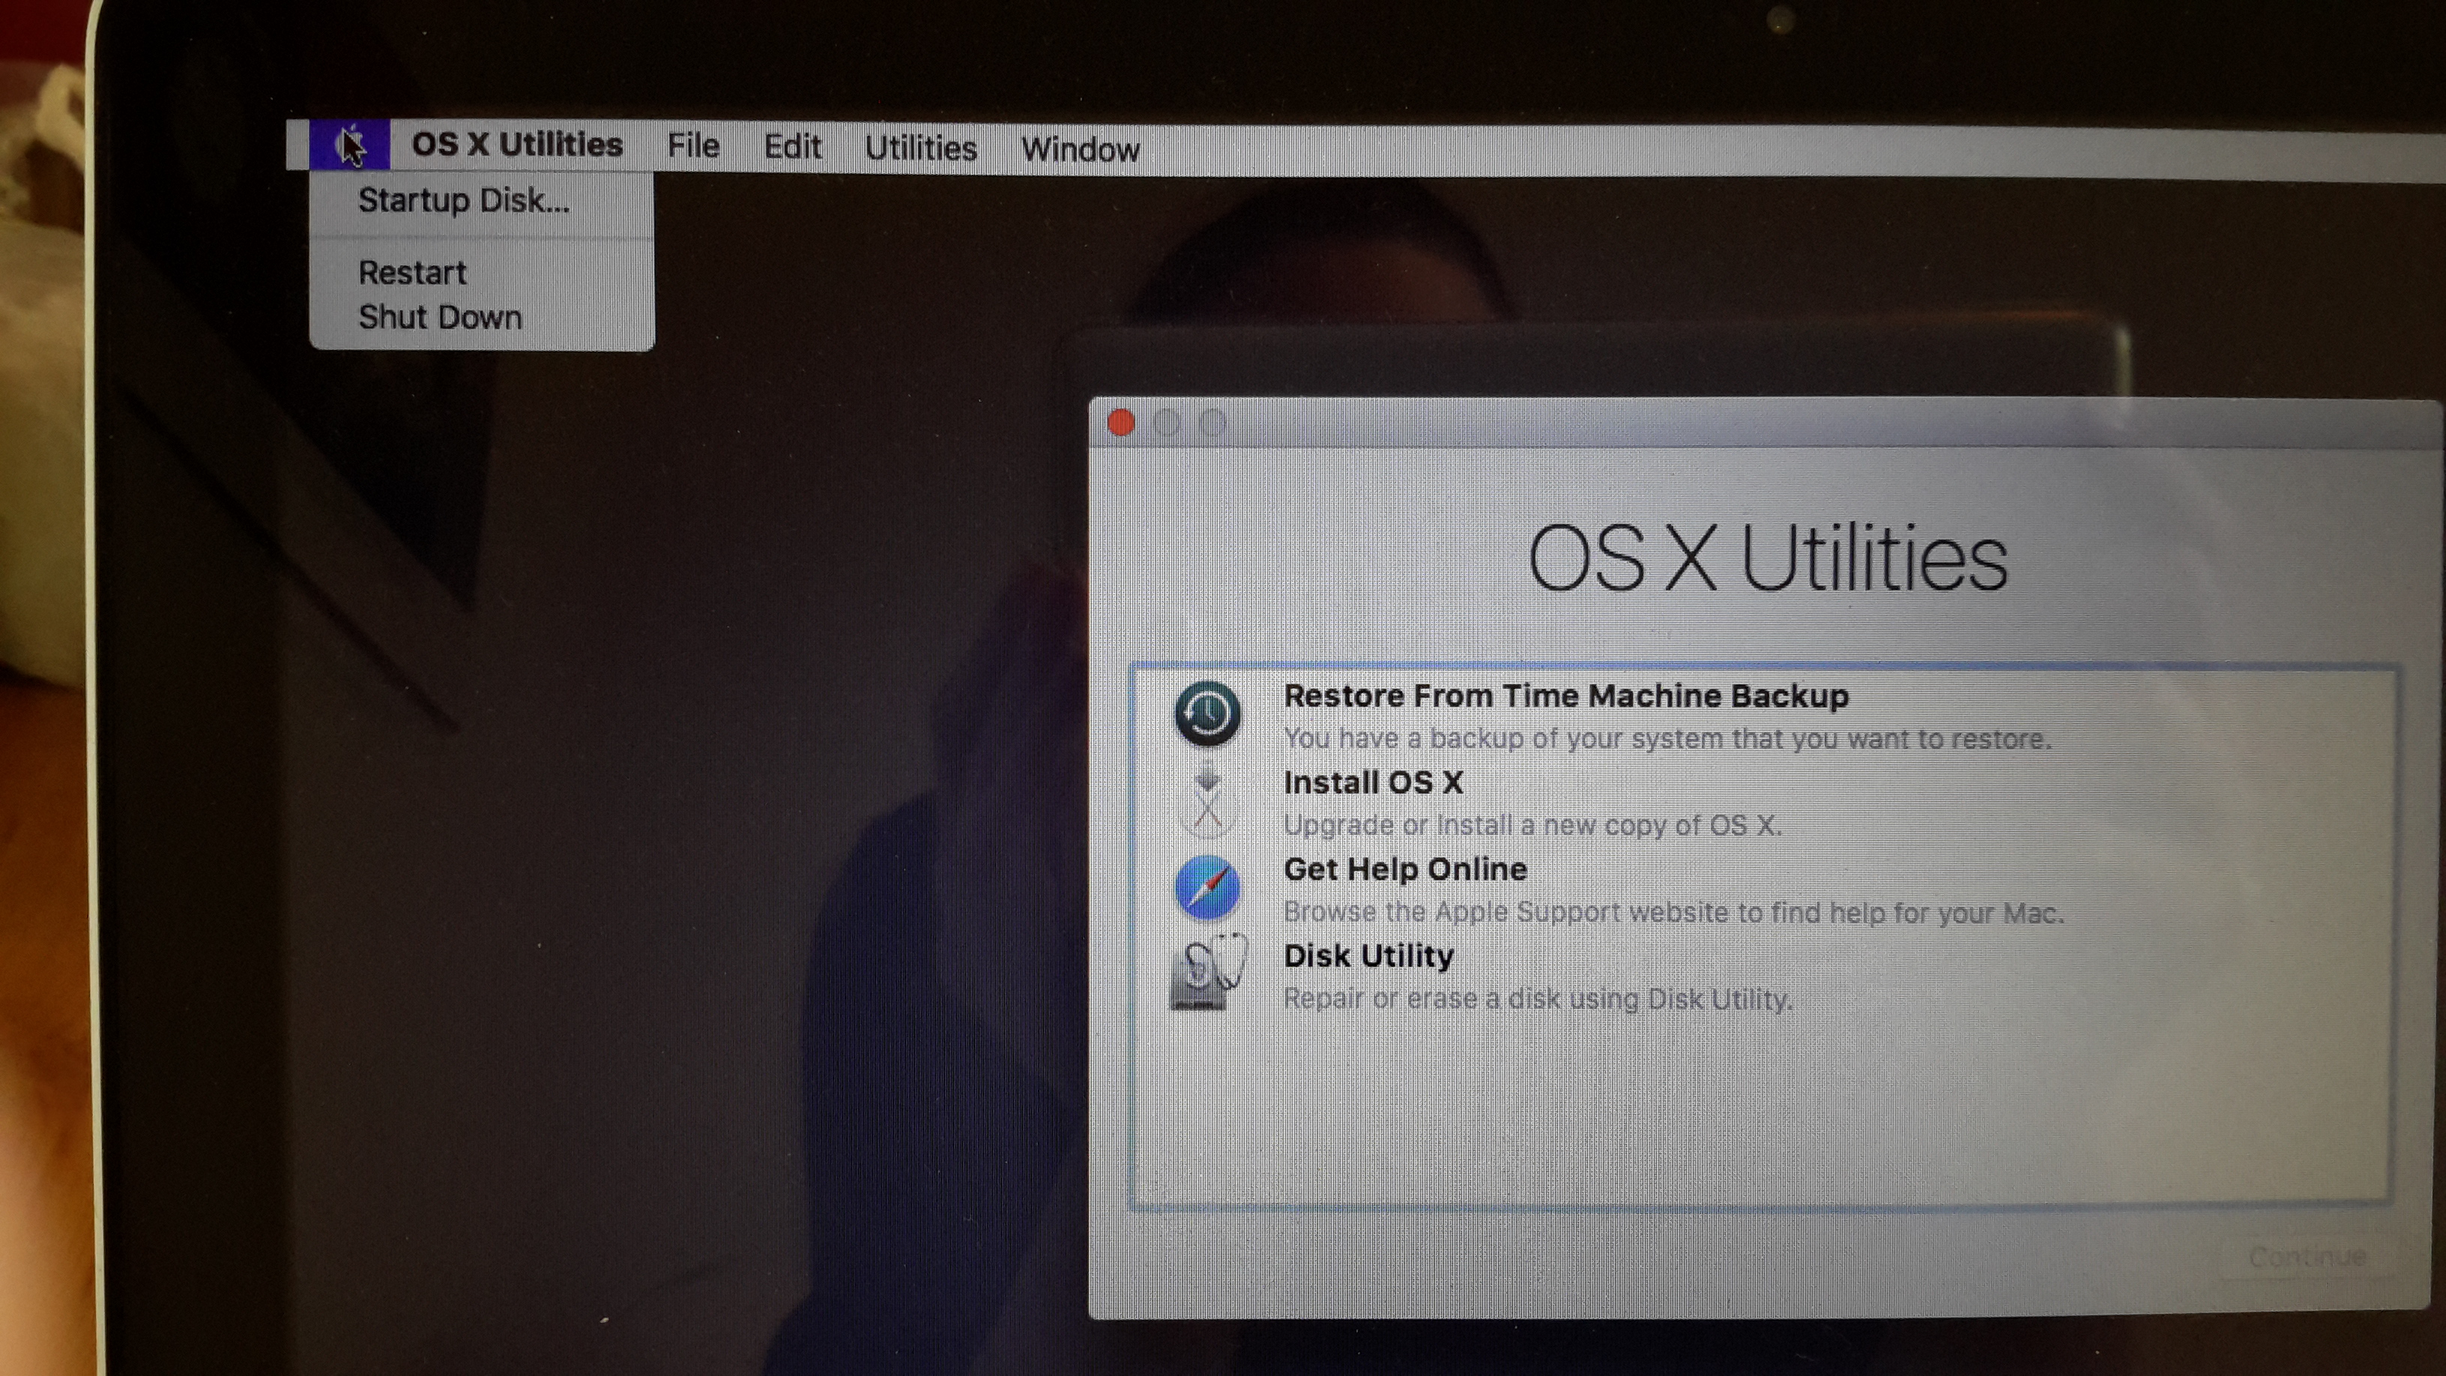This screenshot has width=2446, height=1376.
Task: Click the Apple menu icon
Action: pyautogui.click(x=349, y=145)
